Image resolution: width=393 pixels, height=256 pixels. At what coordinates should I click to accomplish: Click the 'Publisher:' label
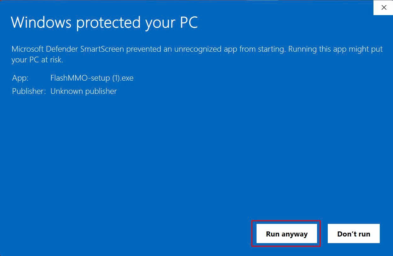click(29, 91)
